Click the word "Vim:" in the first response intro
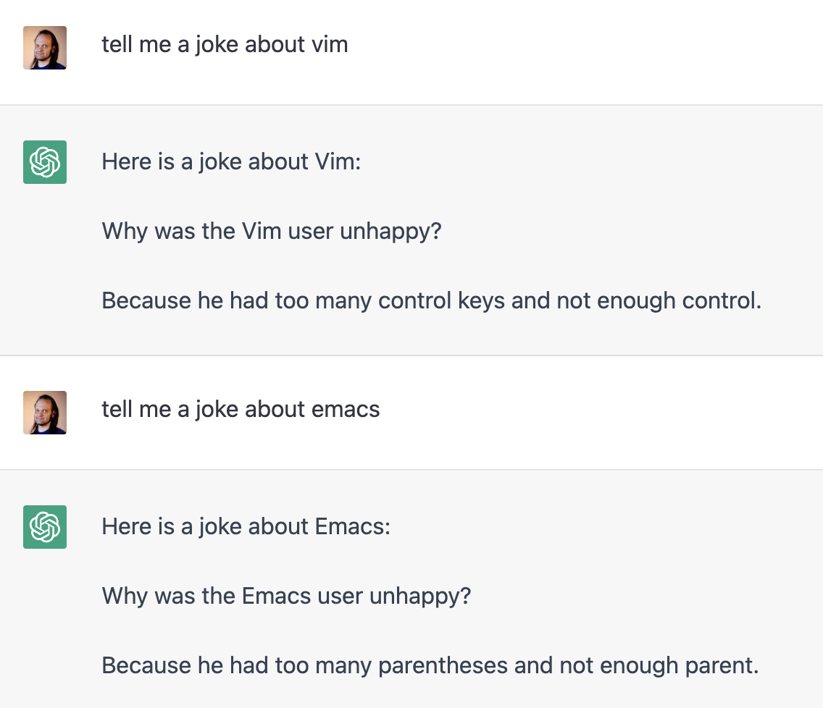This screenshot has width=823, height=708. tap(338, 161)
